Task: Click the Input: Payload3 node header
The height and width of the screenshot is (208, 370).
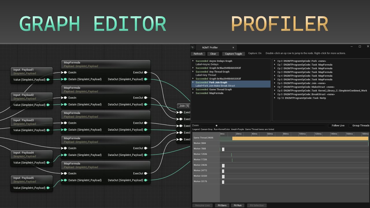Action: click(32, 122)
